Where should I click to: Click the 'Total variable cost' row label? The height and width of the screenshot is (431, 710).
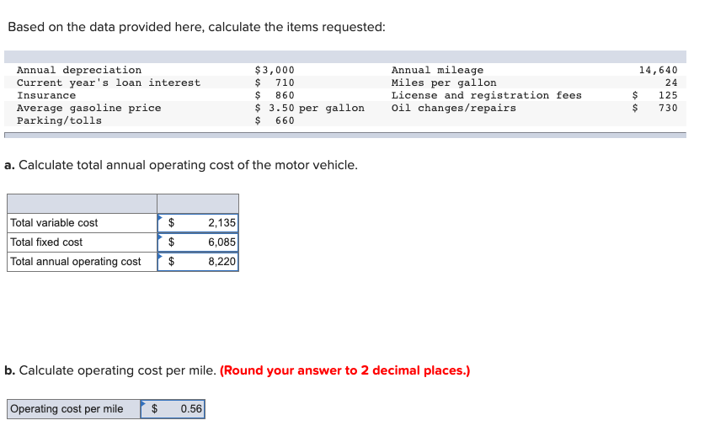pos(54,223)
